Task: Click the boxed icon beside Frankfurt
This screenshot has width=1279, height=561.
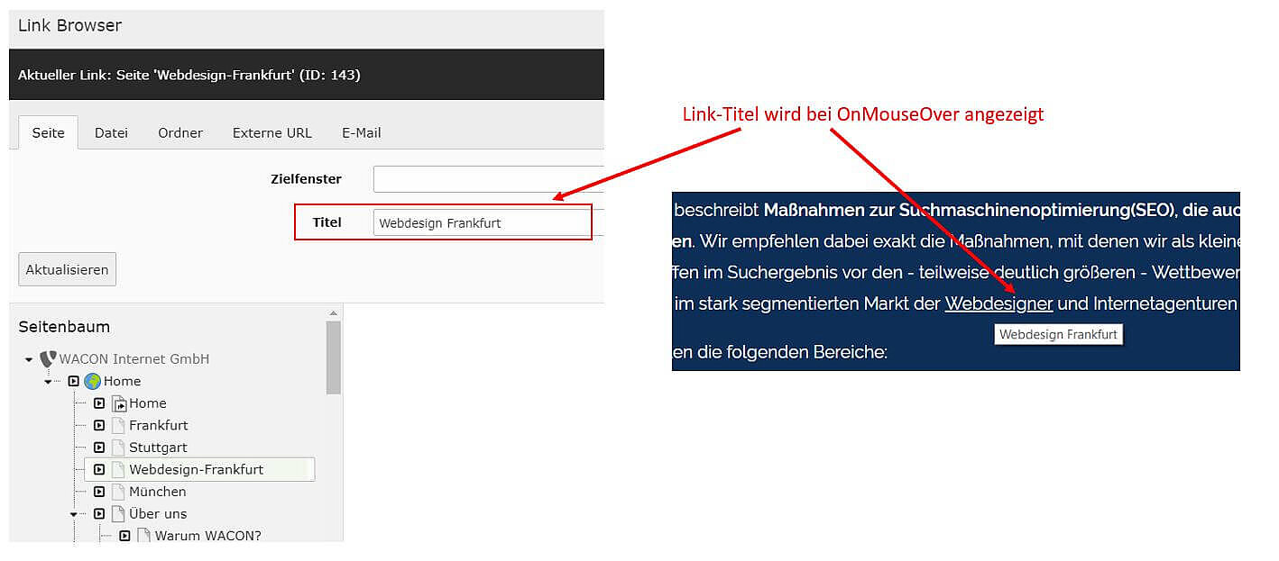Action: coord(98,425)
